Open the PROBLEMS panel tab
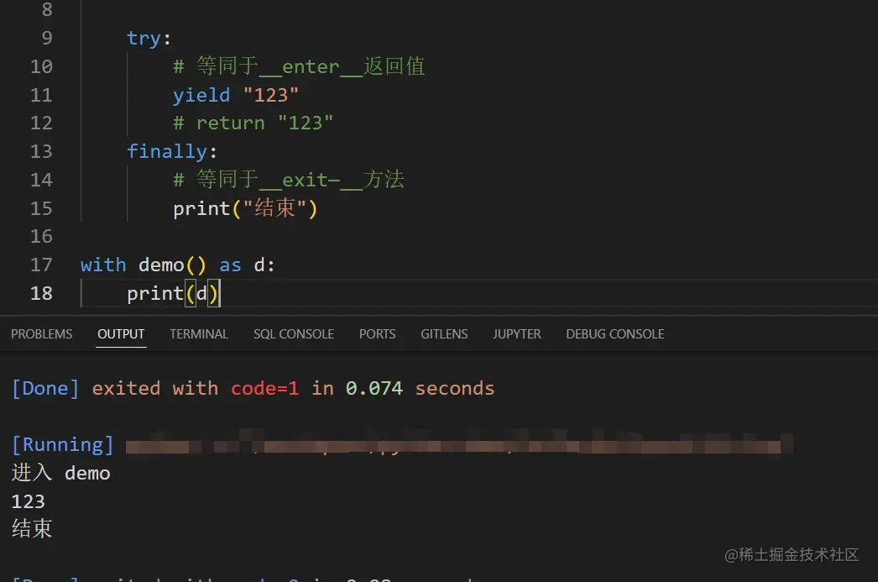 tap(41, 334)
